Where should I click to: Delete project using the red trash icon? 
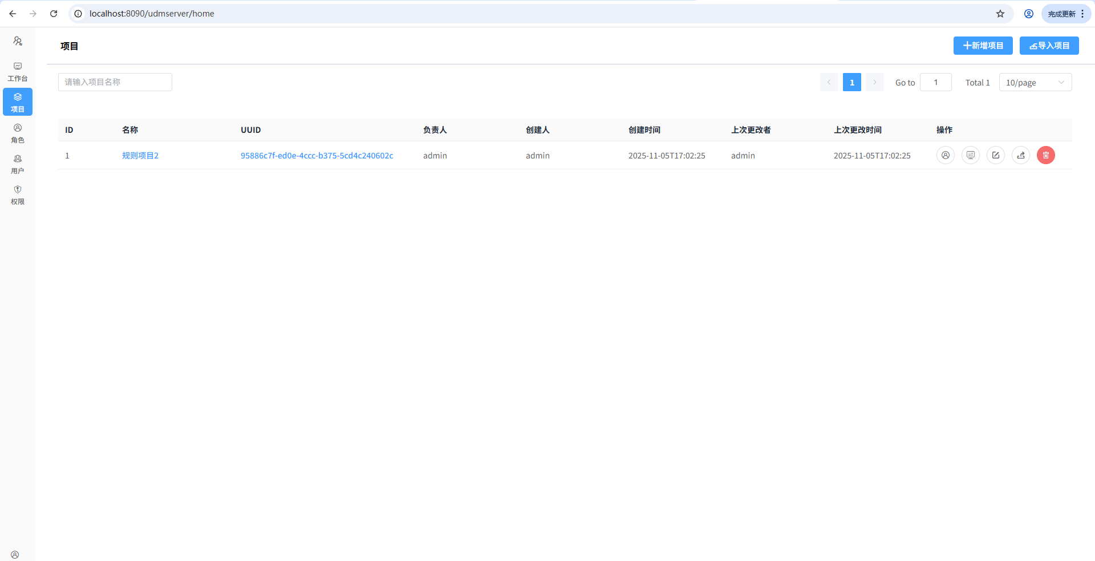point(1045,155)
